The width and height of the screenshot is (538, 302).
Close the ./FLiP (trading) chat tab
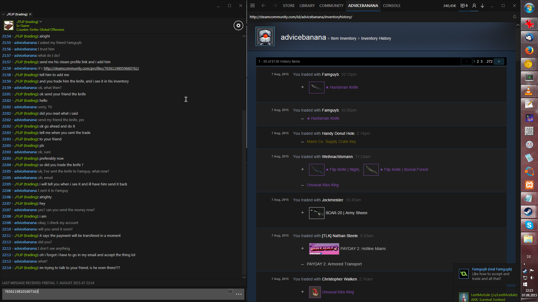click(30, 14)
